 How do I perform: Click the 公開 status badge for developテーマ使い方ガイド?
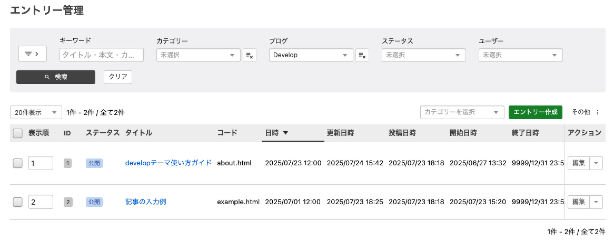pos(94,163)
